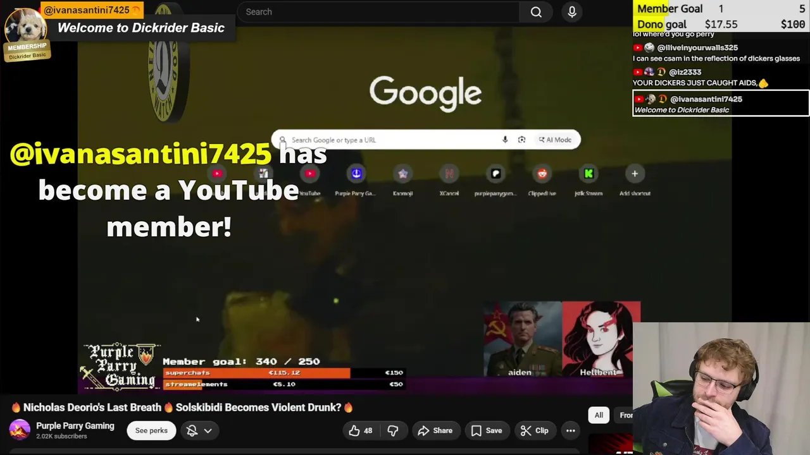The image size is (810, 455).
Task: Save the video to a playlist
Action: point(487,430)
